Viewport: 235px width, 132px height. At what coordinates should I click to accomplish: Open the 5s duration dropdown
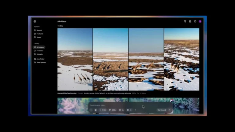121,110
